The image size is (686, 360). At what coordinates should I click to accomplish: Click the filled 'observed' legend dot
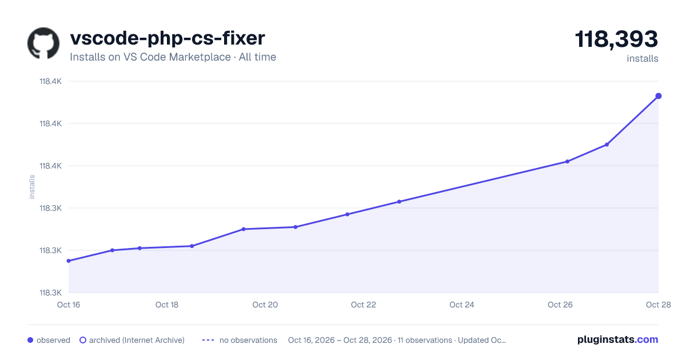click(30, 340)
